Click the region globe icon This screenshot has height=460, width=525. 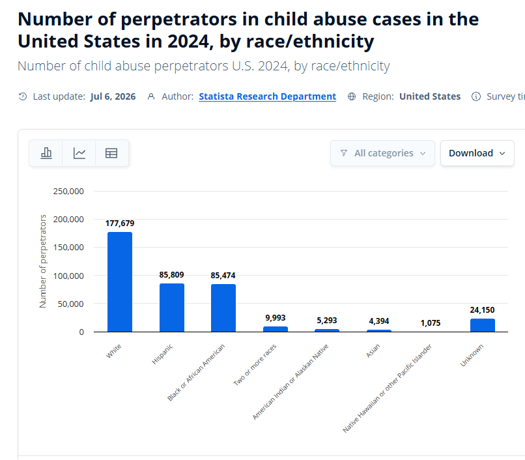352,96
